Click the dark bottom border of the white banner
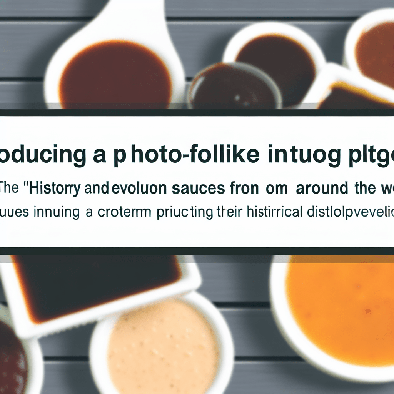Screen dimensions: 394x394 (197, 251)
